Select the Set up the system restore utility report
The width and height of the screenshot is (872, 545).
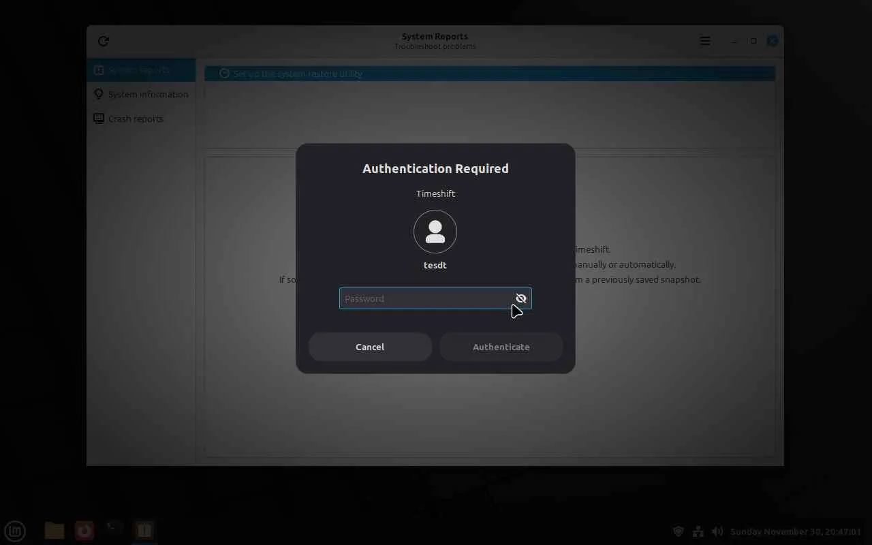point(490,74)
